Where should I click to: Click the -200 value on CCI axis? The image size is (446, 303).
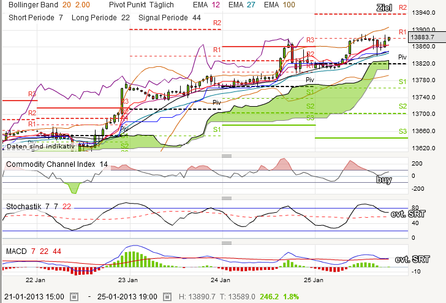click(418, 188)
